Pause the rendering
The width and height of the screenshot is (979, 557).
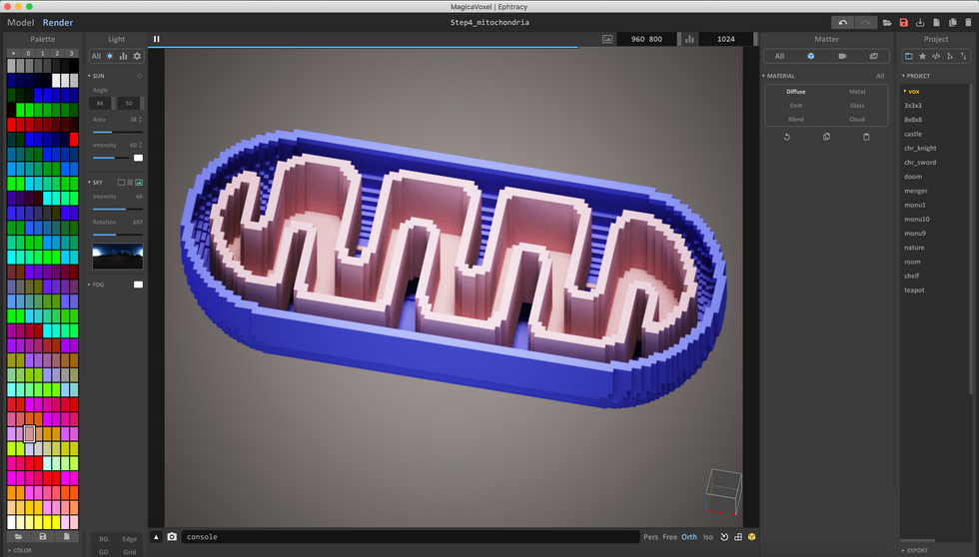[x=157, y=39]
